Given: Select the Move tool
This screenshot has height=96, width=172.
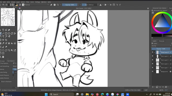Looking at the screenshot, I should click(x=3, y=40).
